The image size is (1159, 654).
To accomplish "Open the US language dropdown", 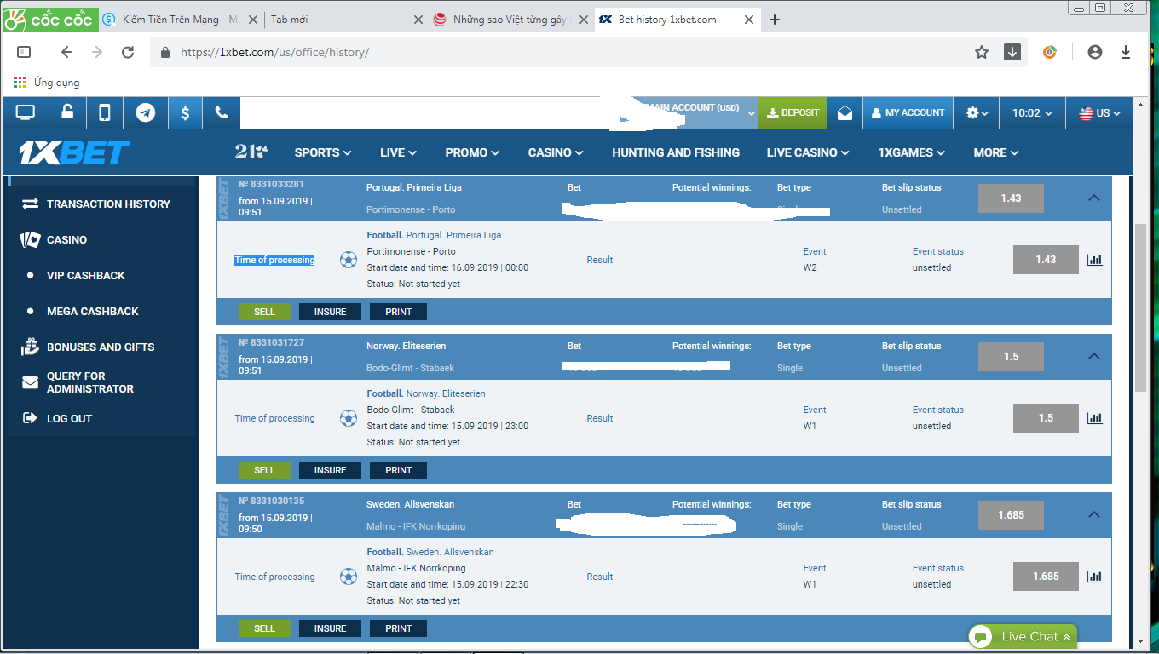I will coord(1100,112).
